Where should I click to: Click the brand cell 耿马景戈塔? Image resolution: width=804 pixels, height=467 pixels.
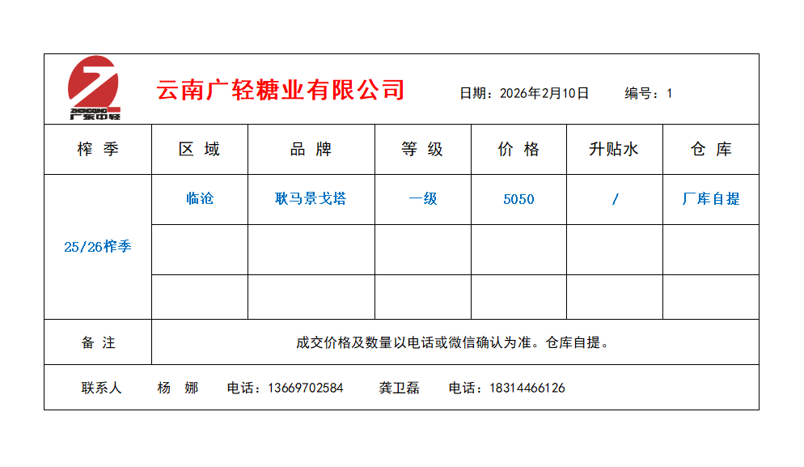pos(311,198)
